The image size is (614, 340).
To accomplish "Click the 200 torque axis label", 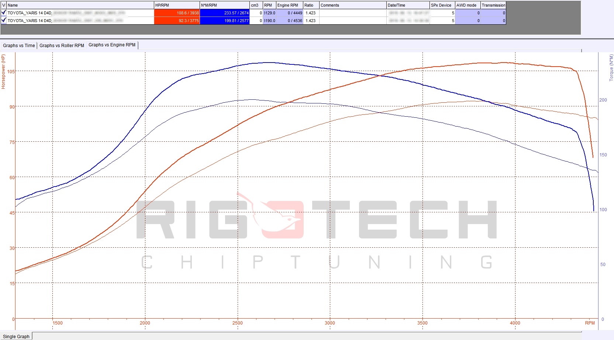I will coord(603,100).
